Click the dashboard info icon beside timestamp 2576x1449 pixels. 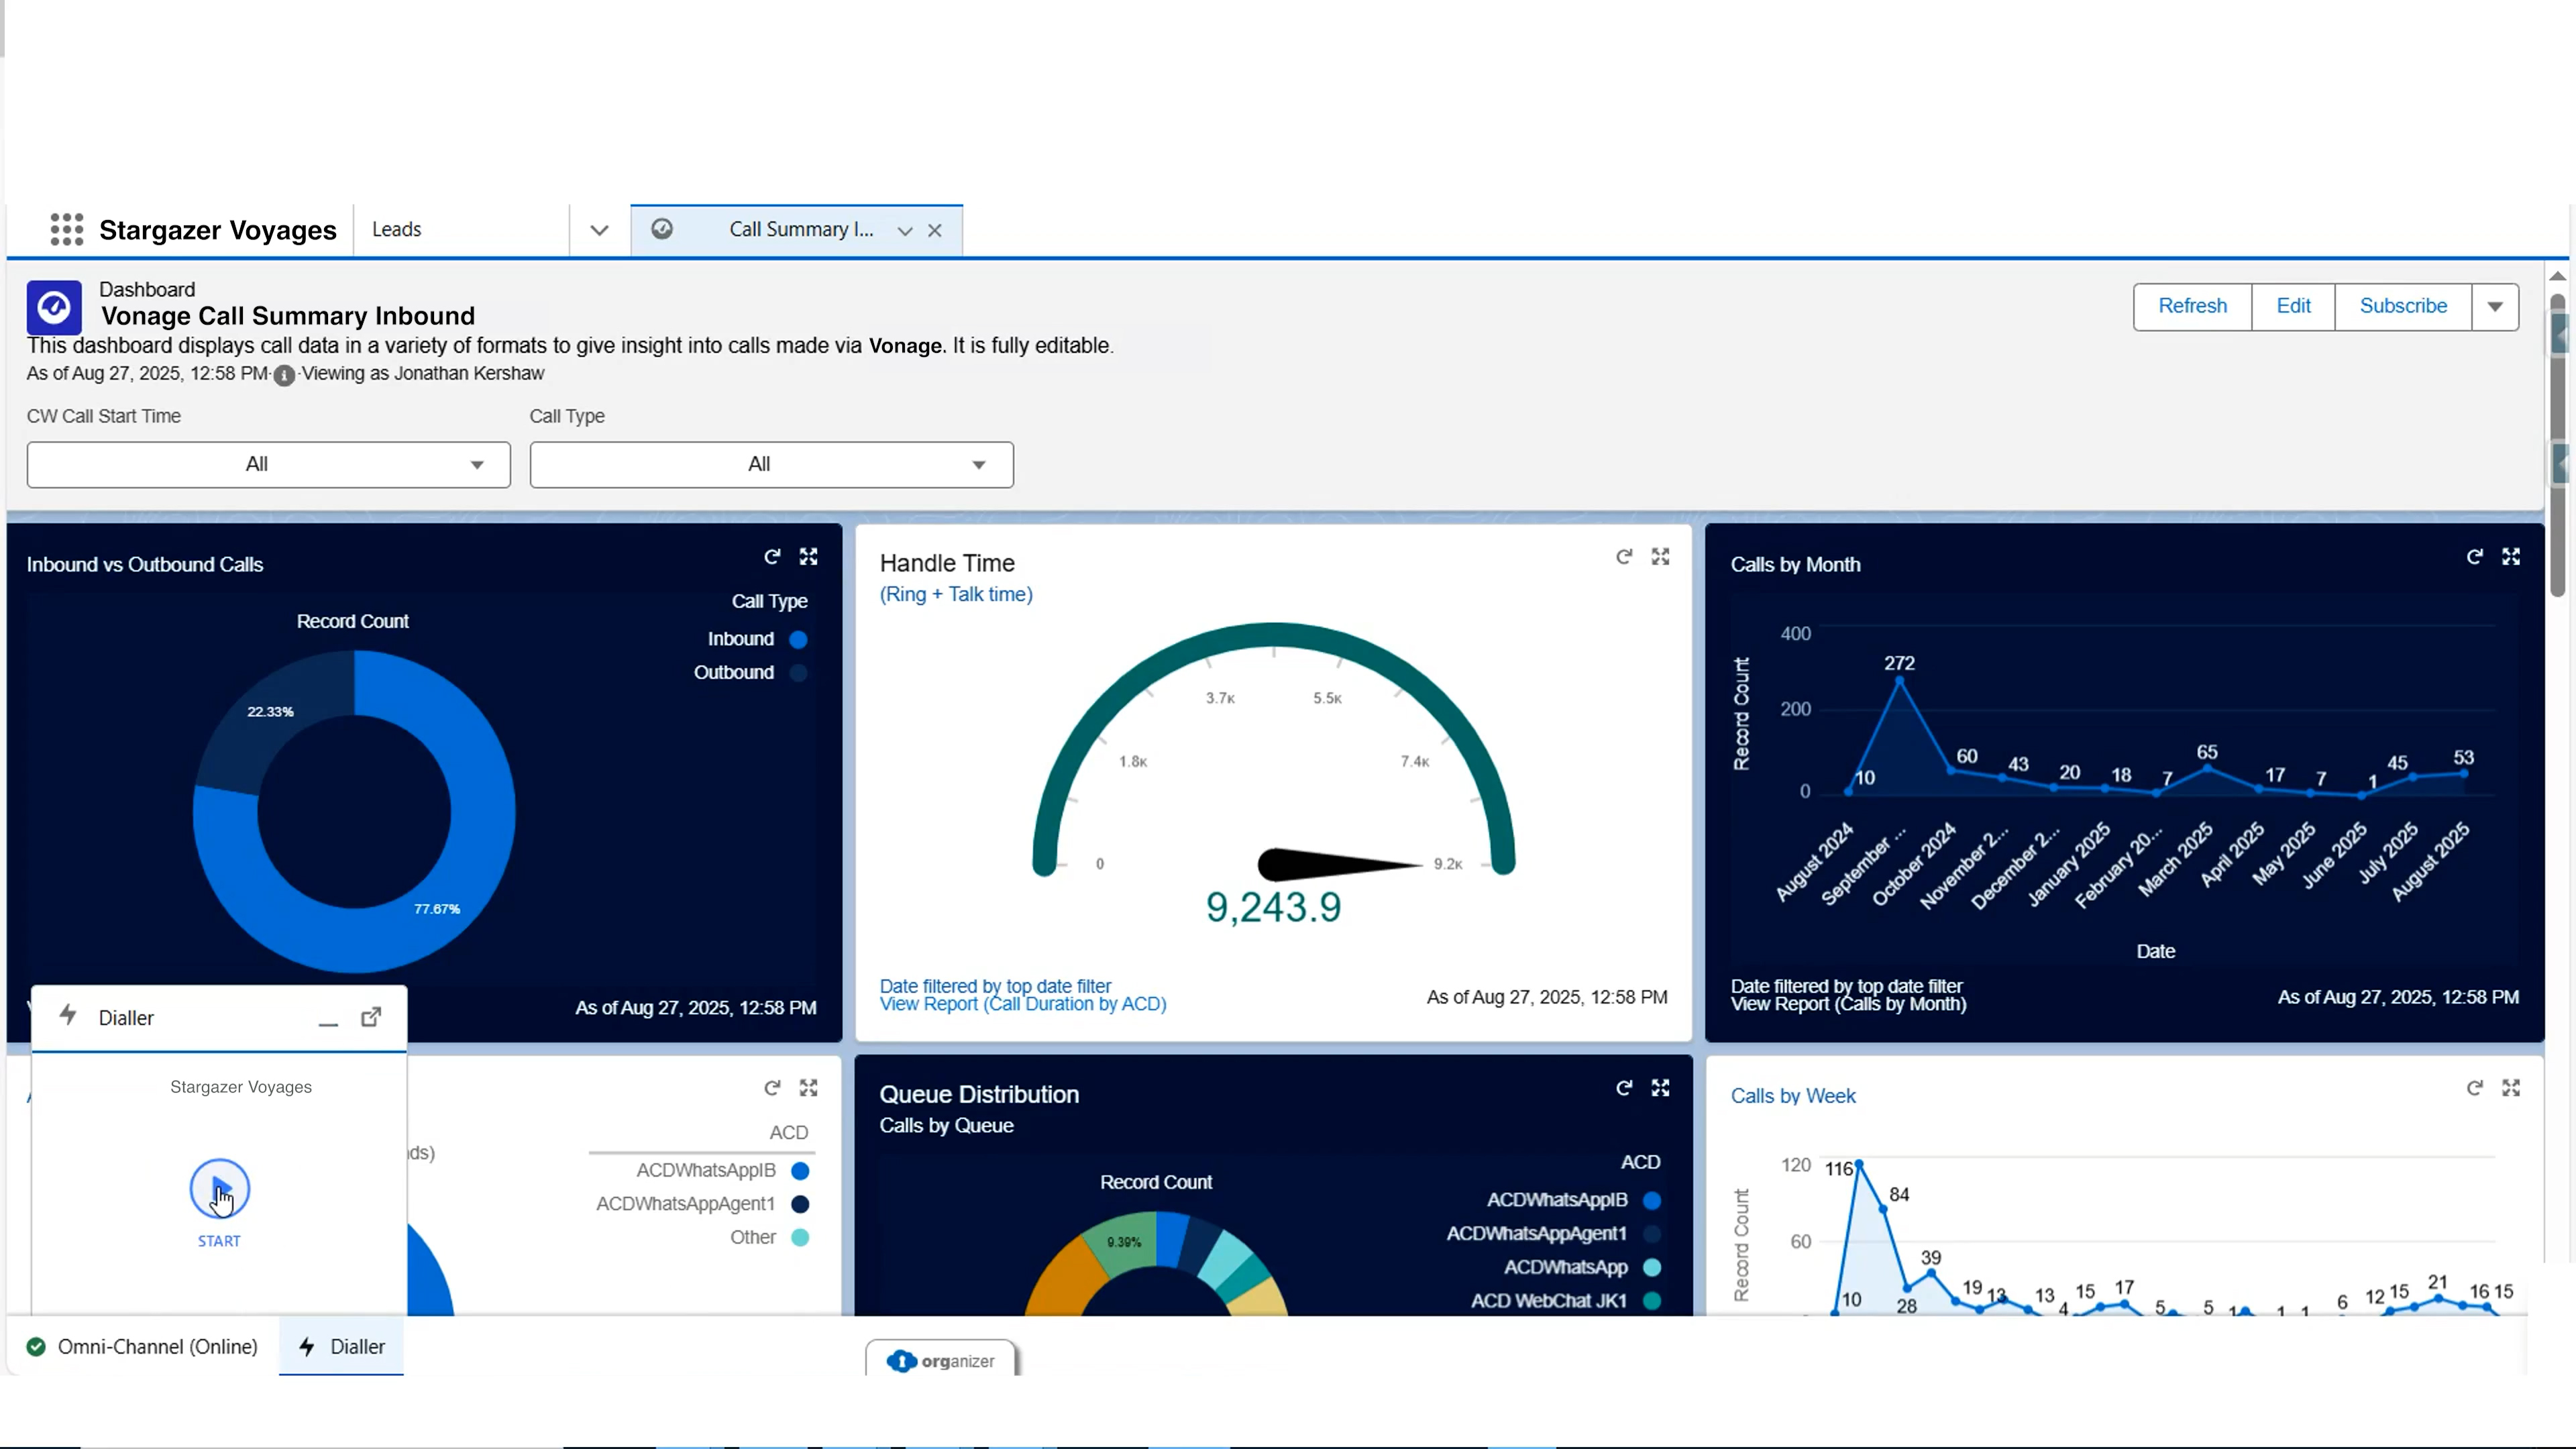[284, 375]
